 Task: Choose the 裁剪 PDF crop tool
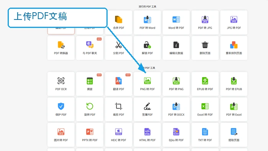point(118,109)
